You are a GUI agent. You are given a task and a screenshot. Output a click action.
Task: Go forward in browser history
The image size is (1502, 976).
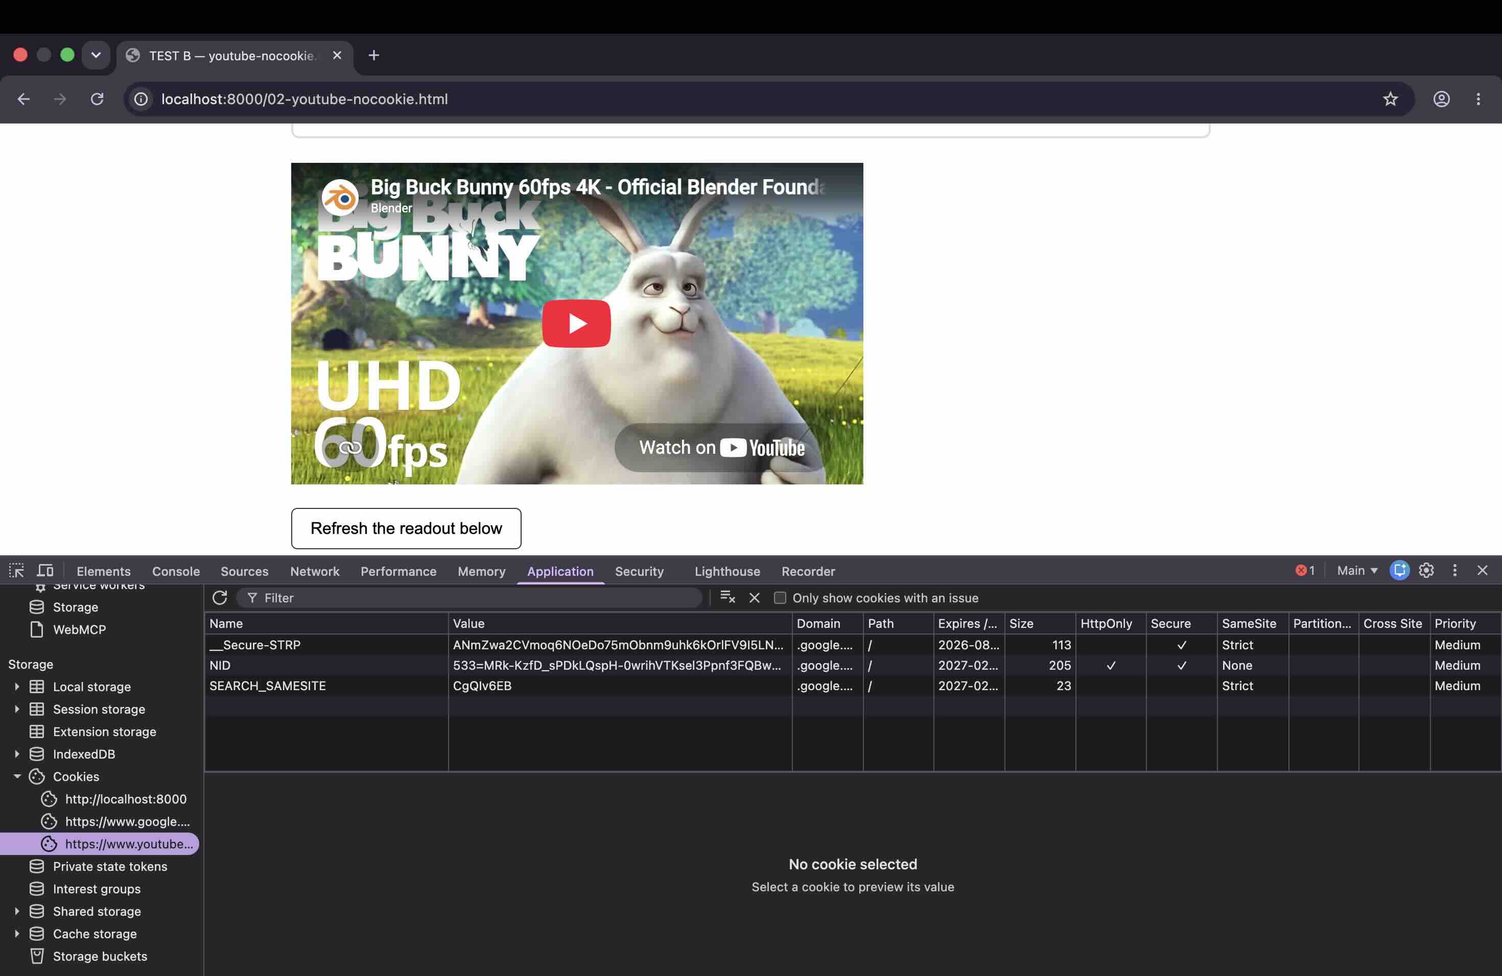(60, 99)
